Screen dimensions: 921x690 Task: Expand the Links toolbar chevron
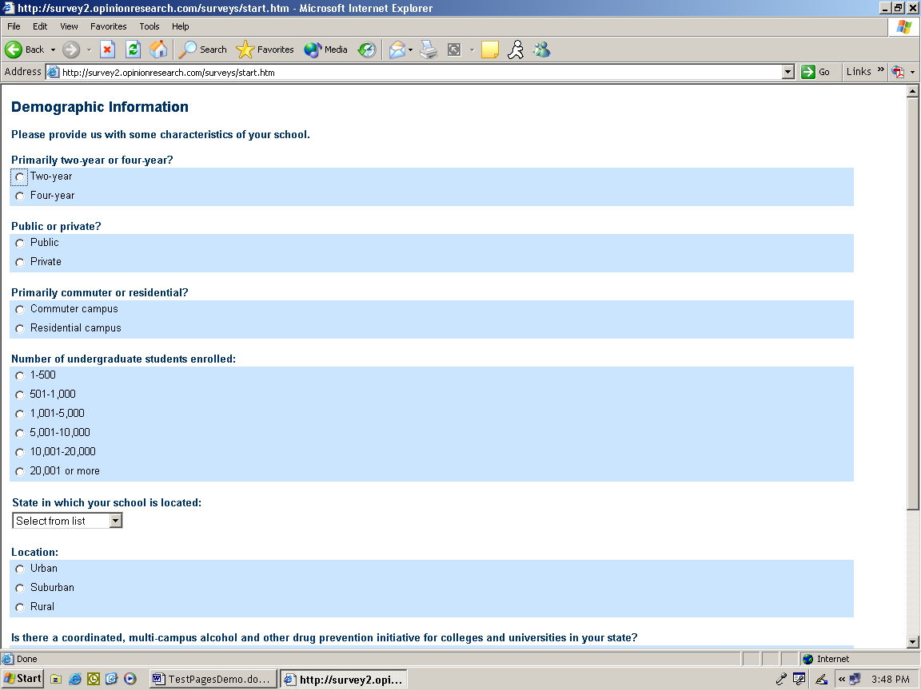coord(880,69)
